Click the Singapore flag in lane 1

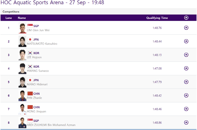30,26
